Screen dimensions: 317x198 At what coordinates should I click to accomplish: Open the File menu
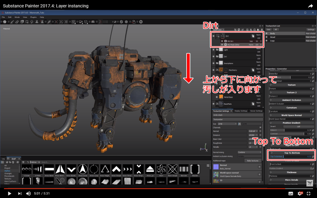3,17
